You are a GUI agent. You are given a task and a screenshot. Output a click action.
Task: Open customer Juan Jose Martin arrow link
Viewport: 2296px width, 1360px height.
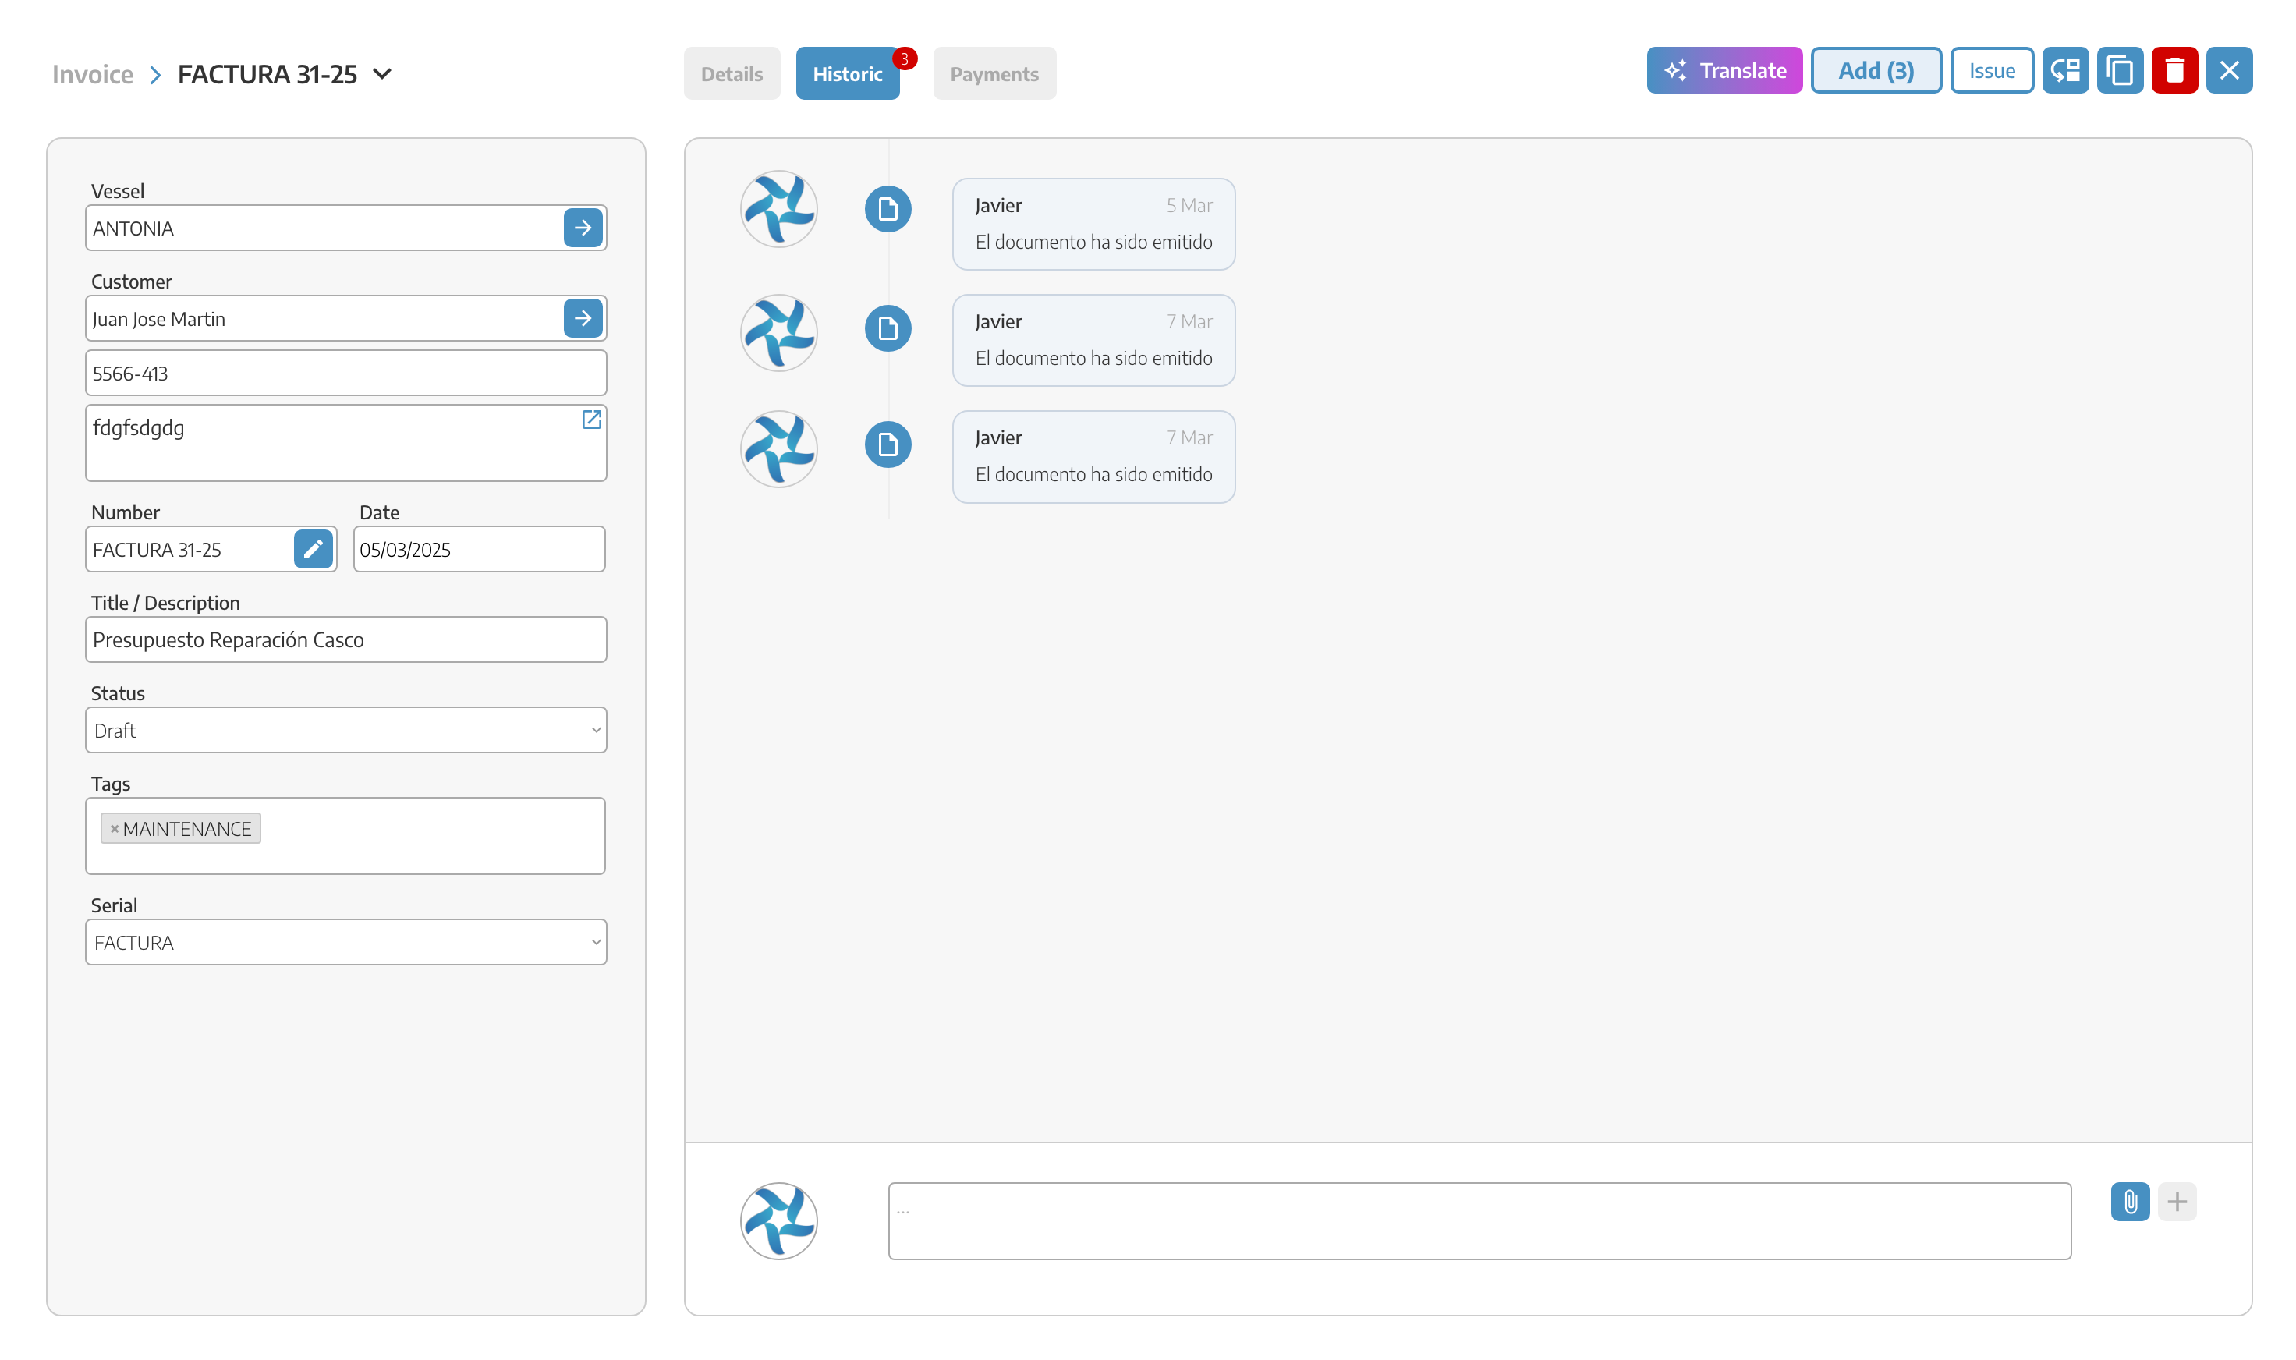583,318
